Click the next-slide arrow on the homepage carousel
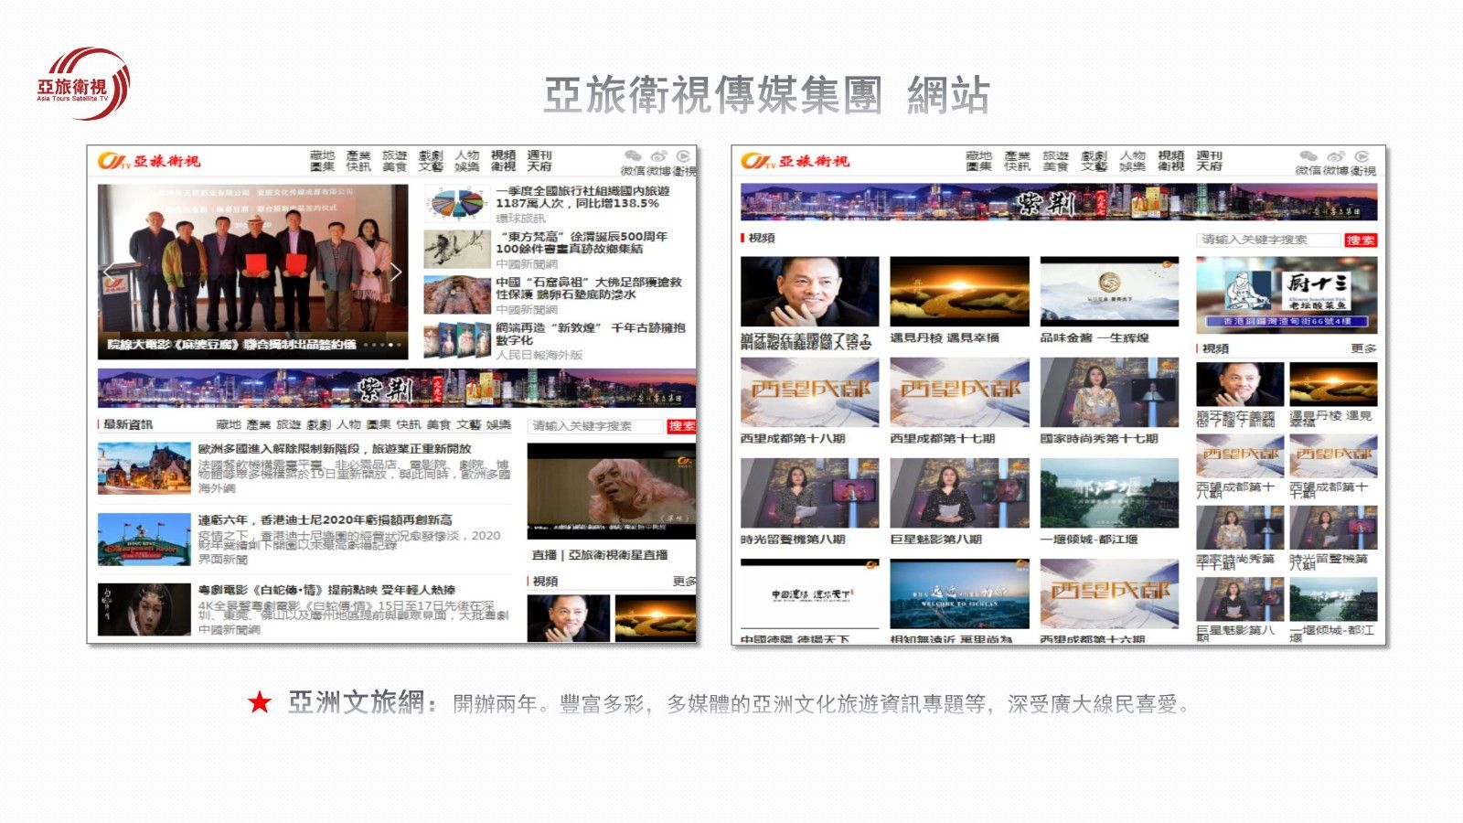1463x823 pixels. click(x=396, y=272)
